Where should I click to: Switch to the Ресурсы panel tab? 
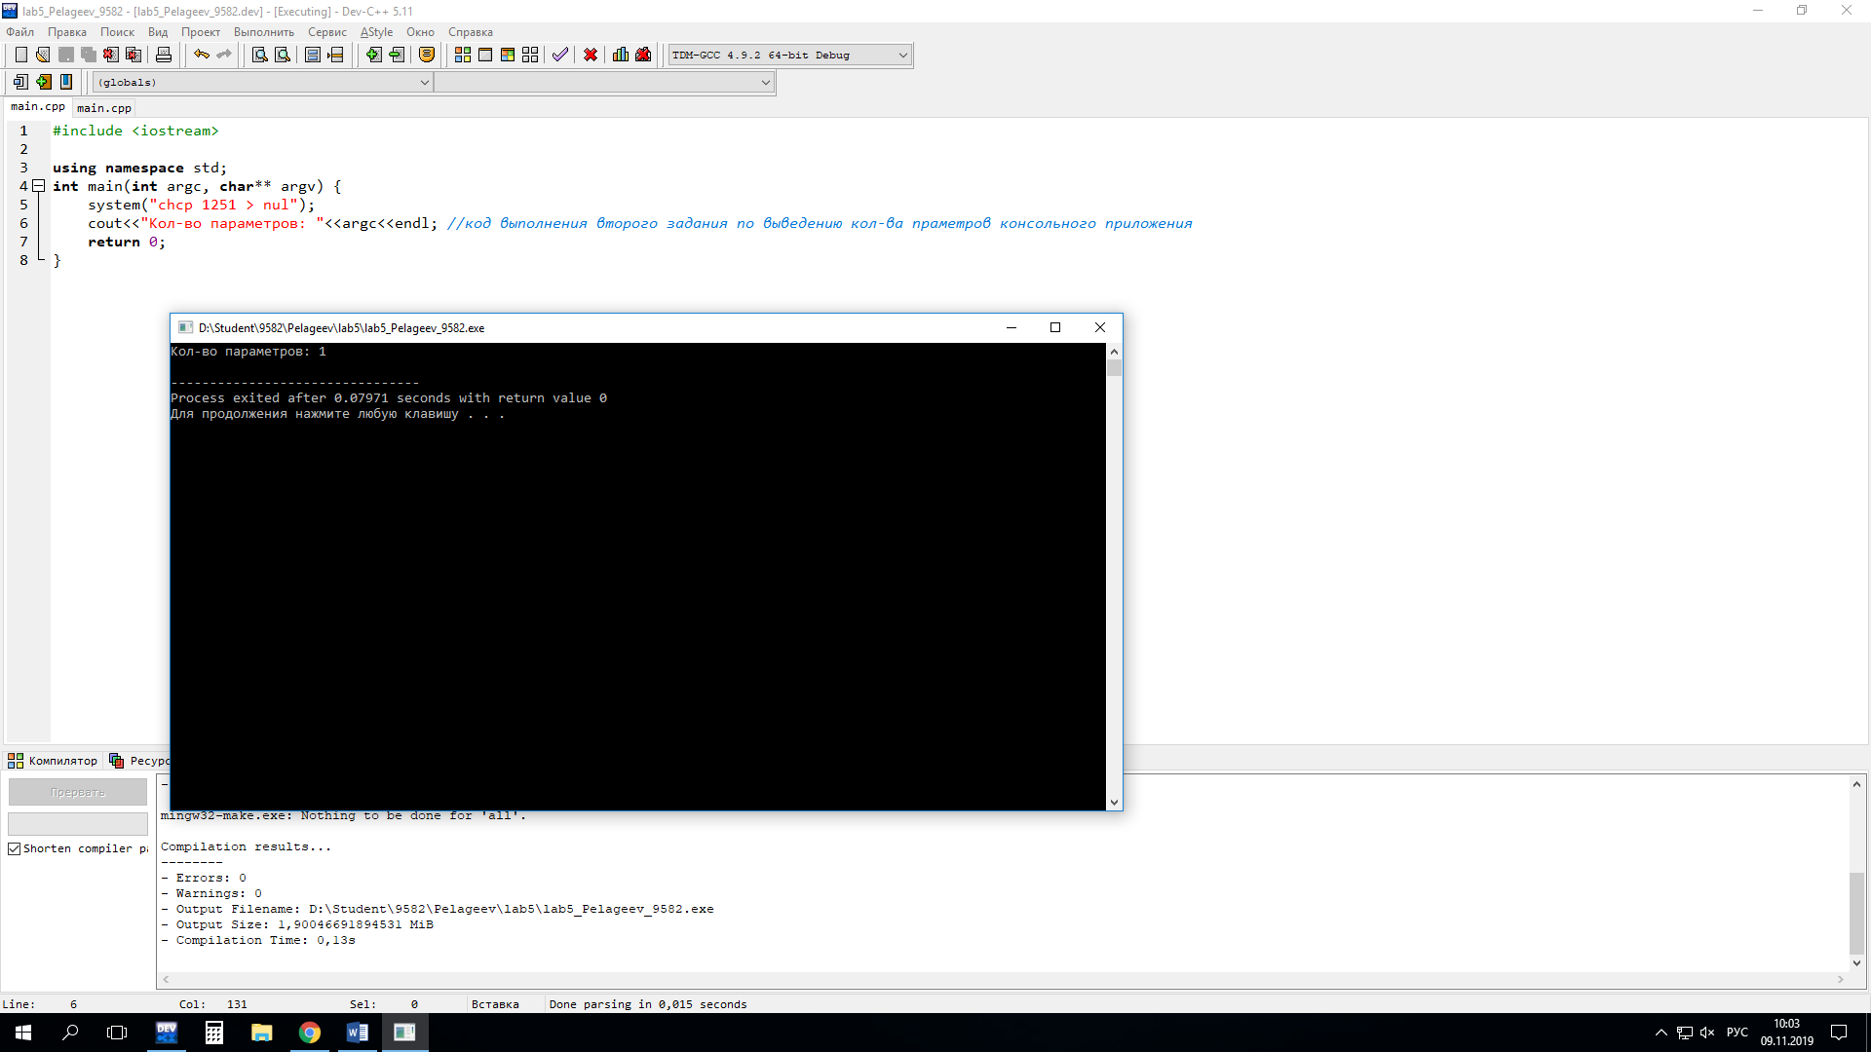point(140,761)
